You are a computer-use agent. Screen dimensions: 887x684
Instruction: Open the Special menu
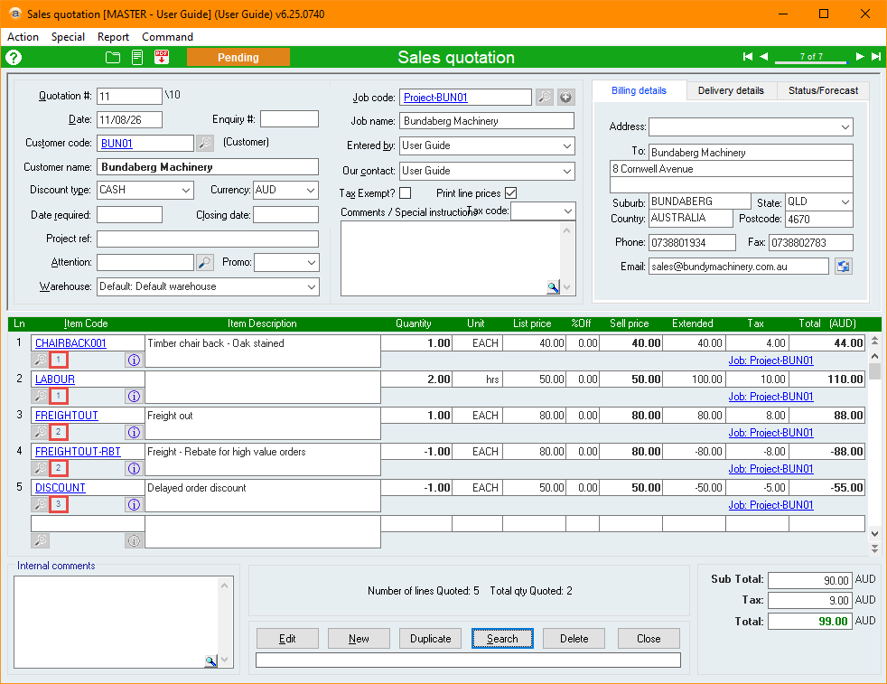pyautogui.click(x=68, y=37)
